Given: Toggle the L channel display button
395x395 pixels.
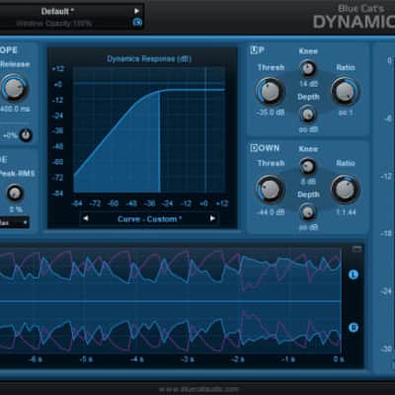Looking at the screenshot, I should pos(354,275).
